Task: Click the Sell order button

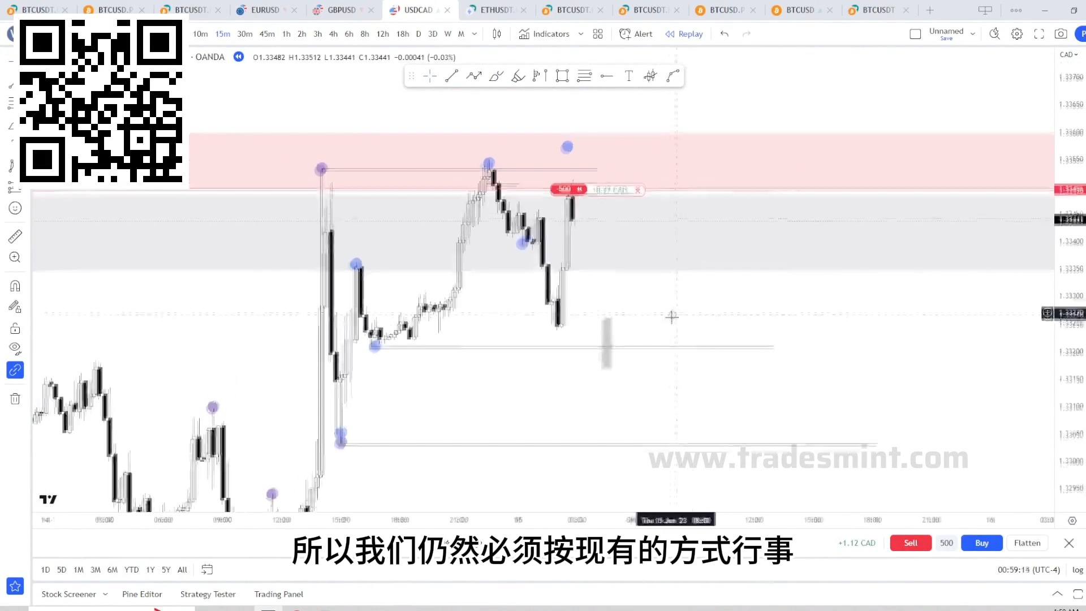Action: pos(910,543)
